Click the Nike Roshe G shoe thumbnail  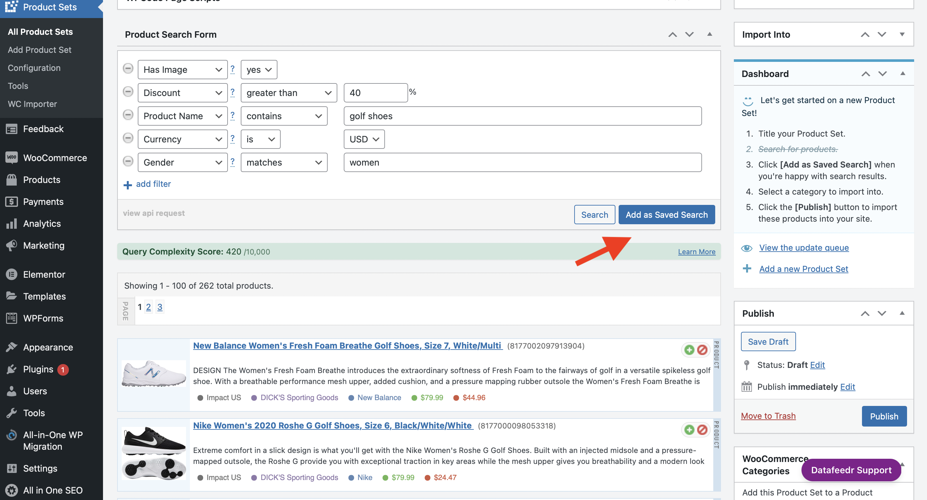coord(154,454)
